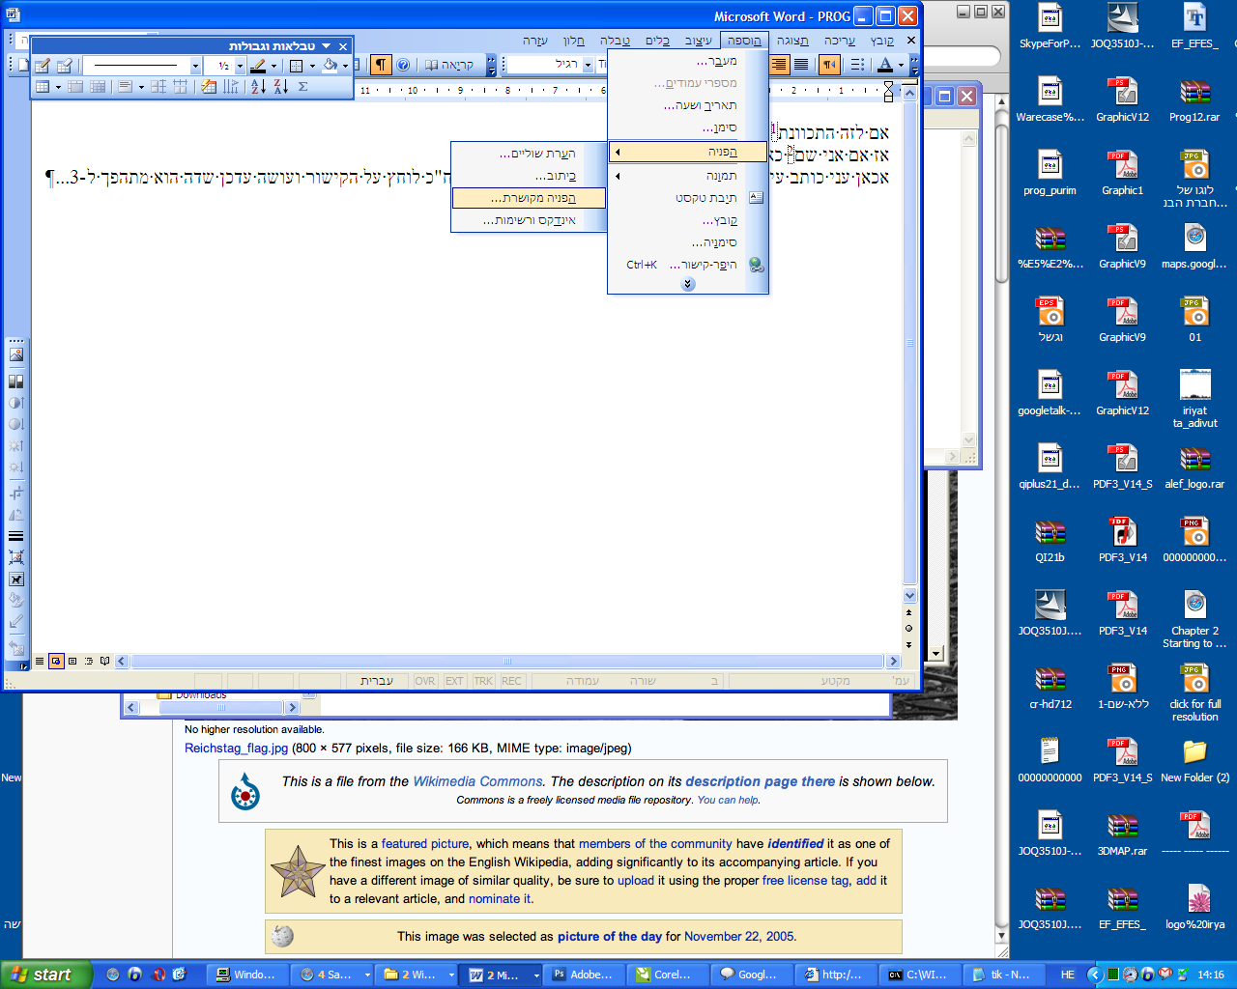Open the קובץ (File) menu

point(882,41)
